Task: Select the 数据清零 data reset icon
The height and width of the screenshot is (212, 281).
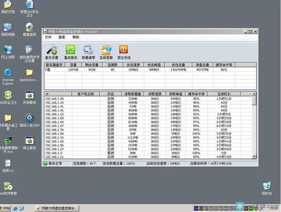Action: click(88, 52)
